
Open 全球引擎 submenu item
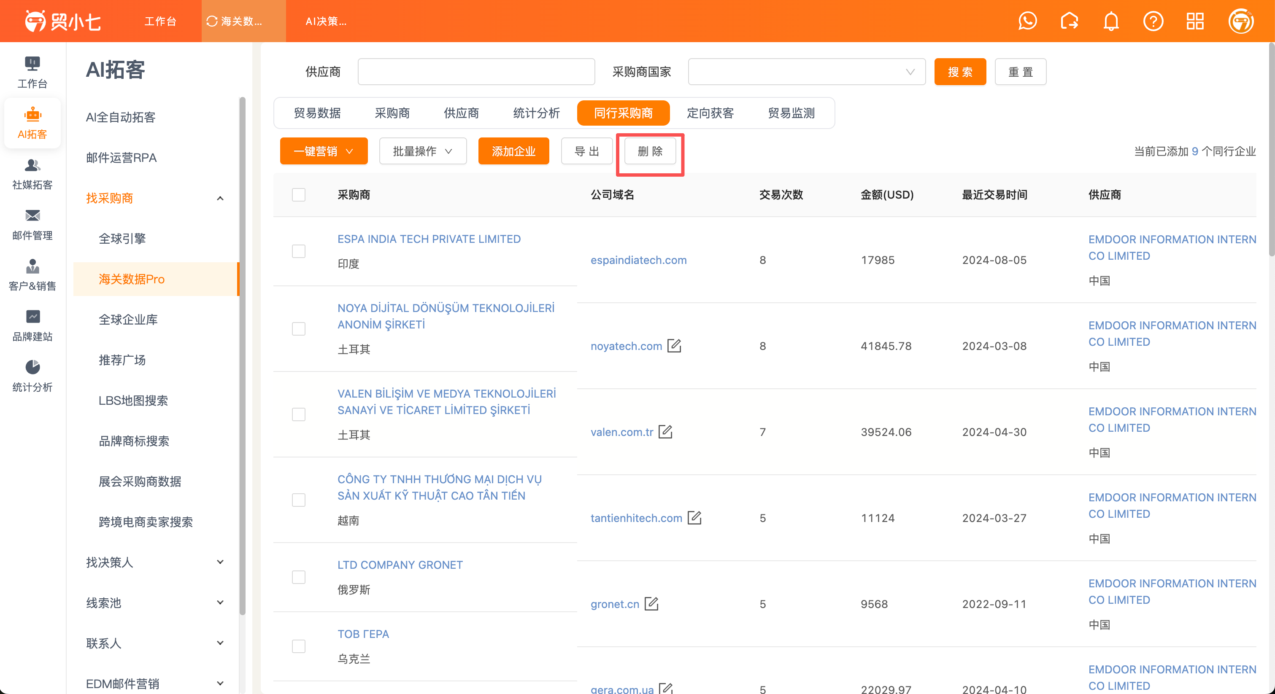click(x=122, y=238)
